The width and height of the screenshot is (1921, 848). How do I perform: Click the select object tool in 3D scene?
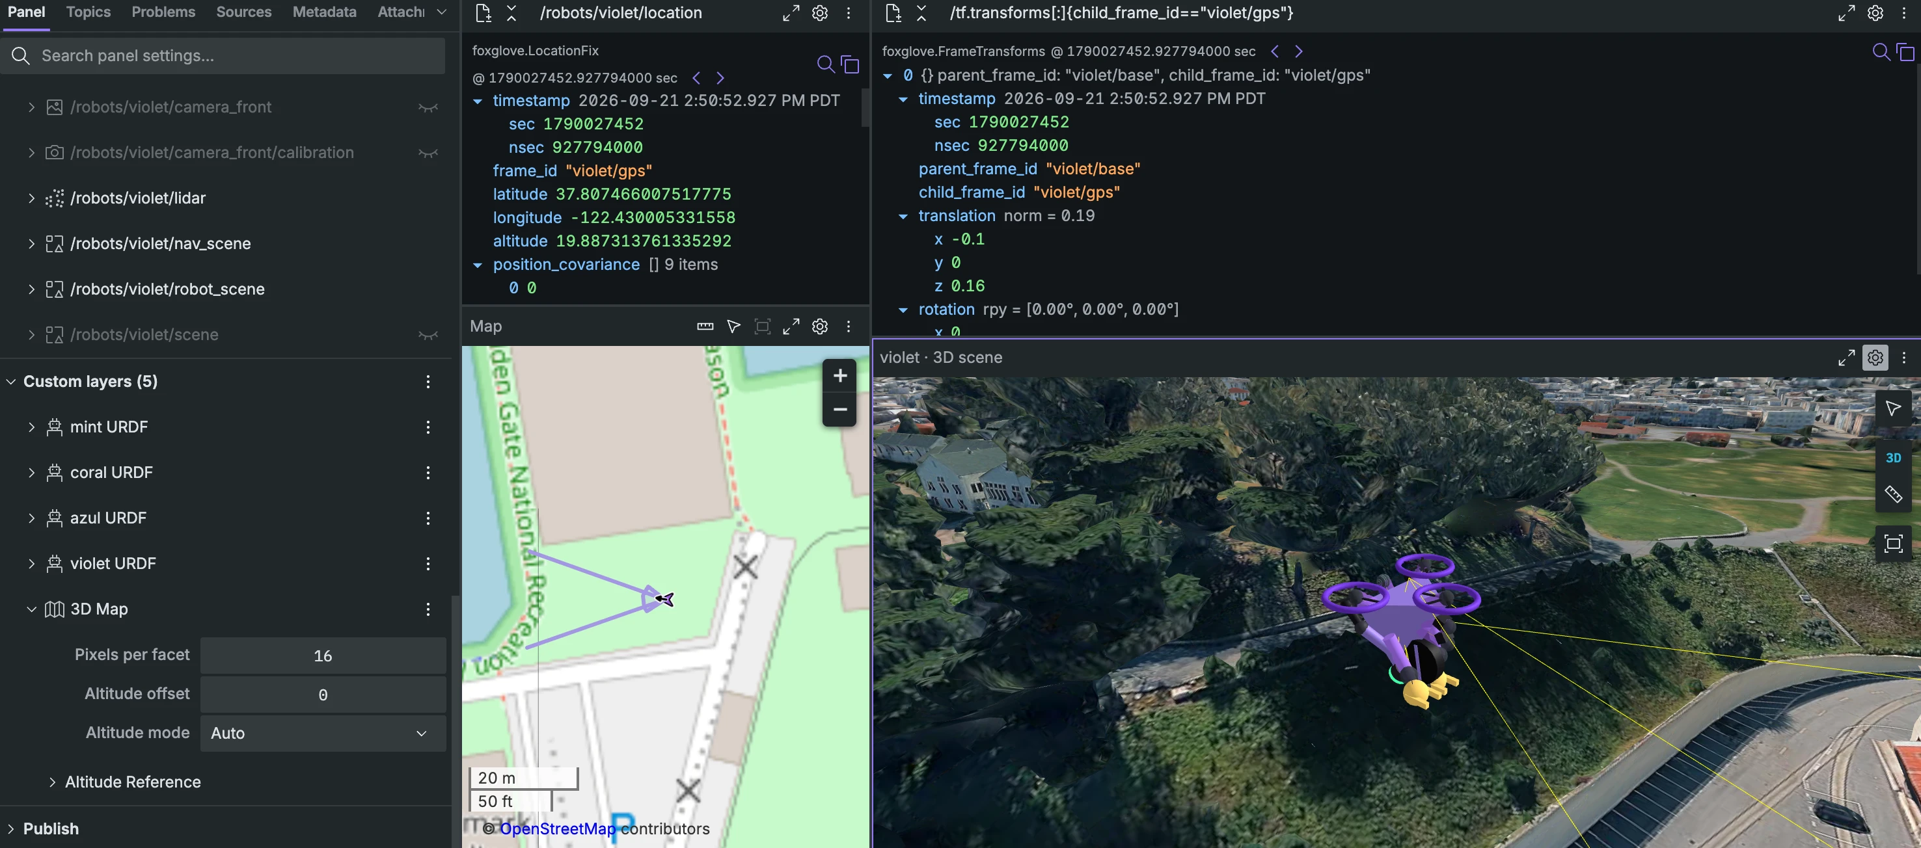[1892, 408]
